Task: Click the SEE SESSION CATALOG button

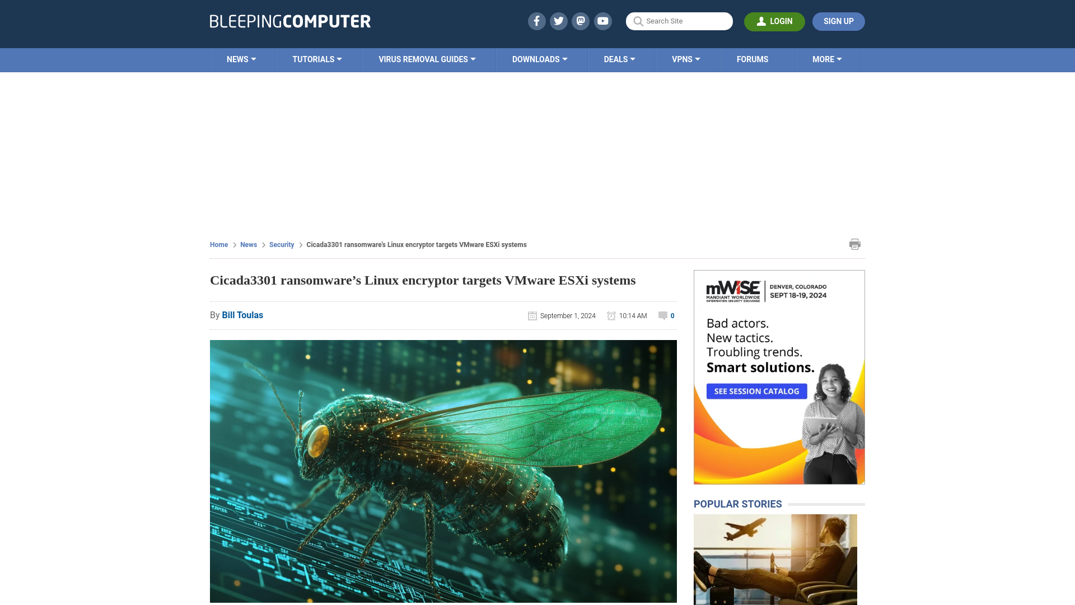Action: [757, 391]
